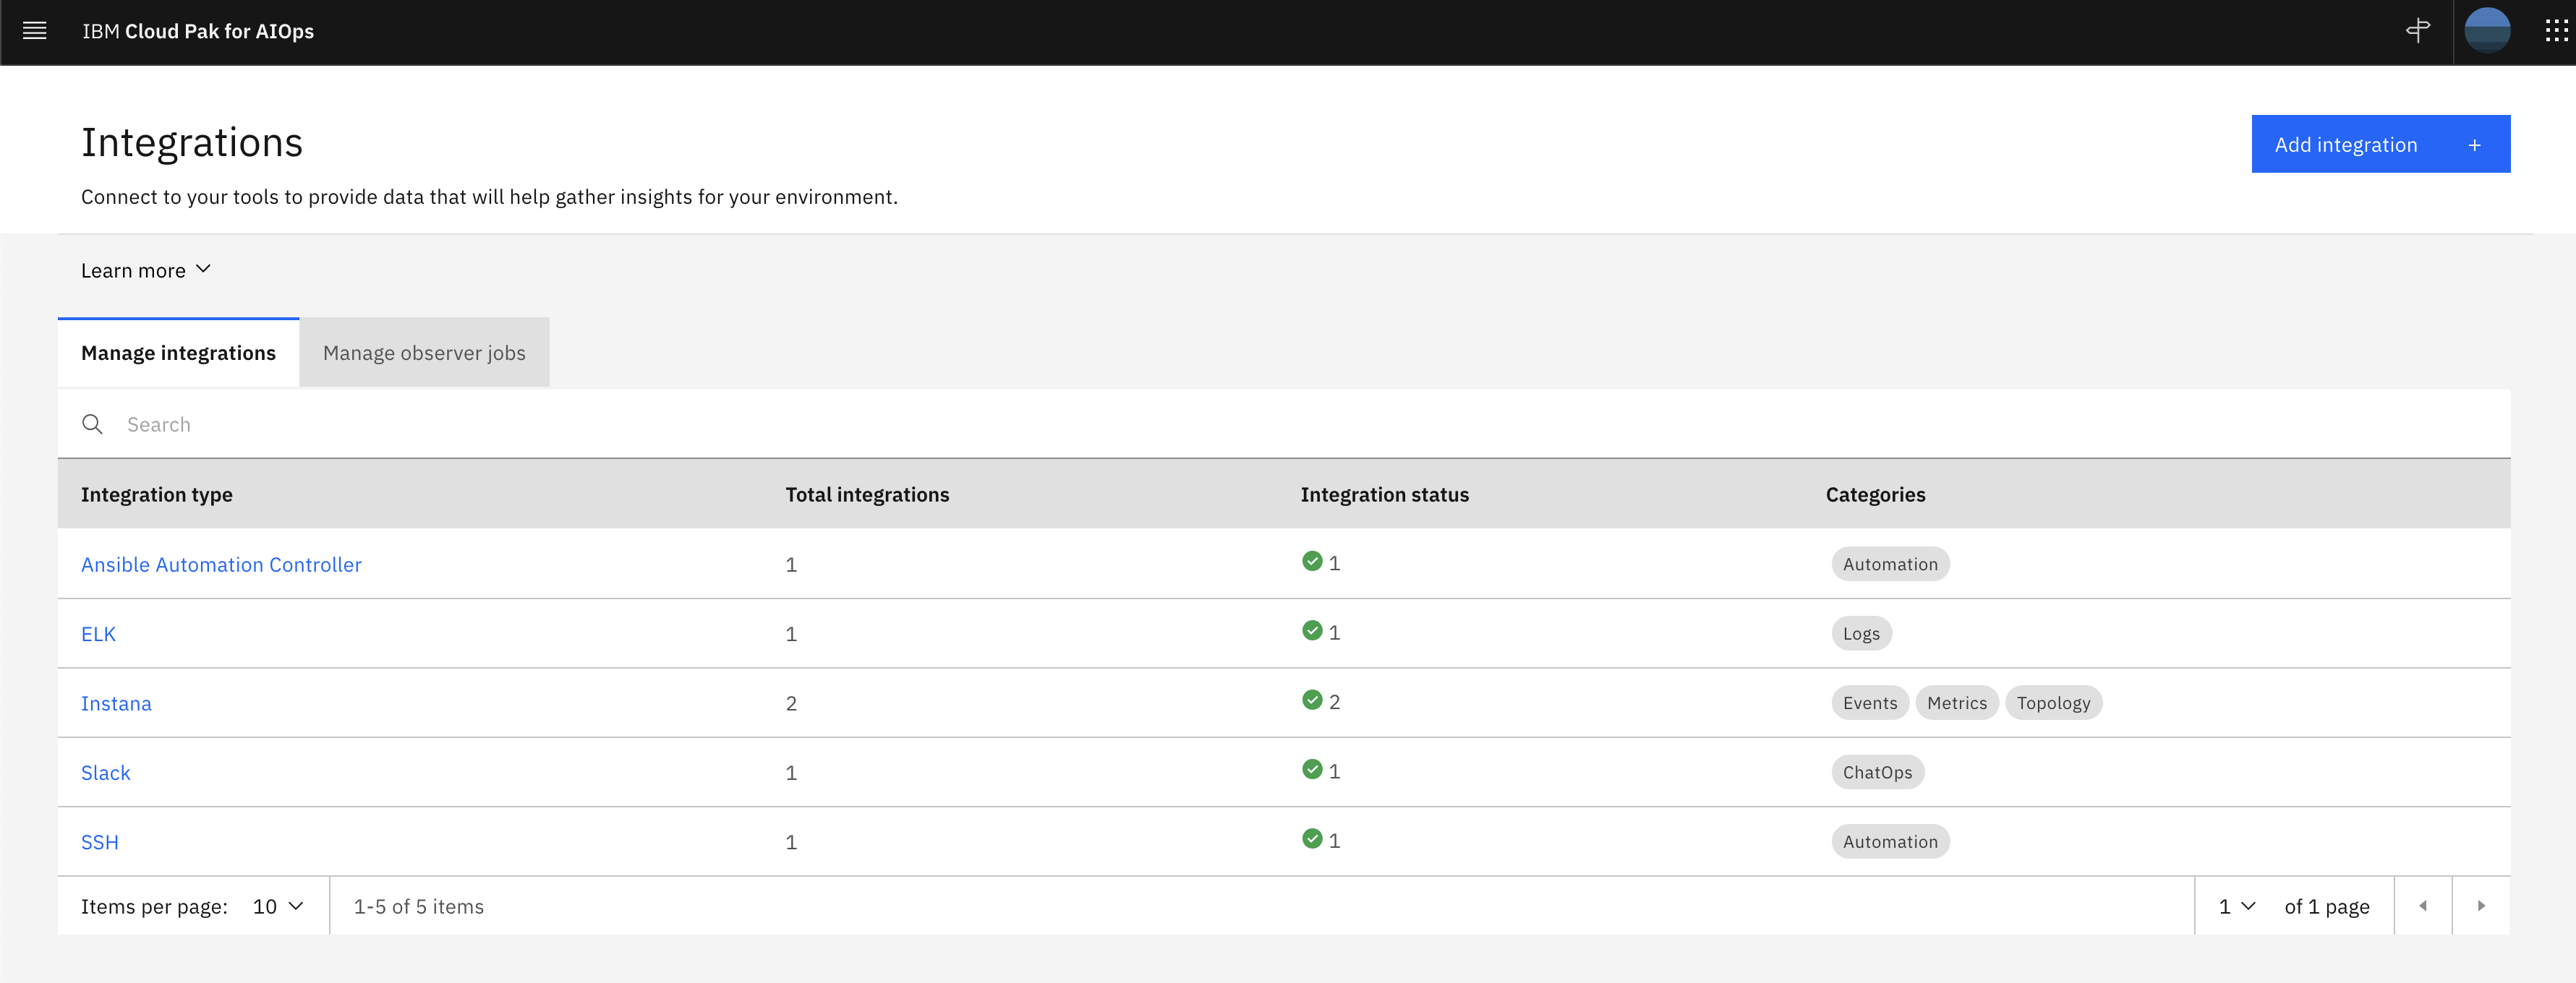The height and width of the screenshot is (983, 2576).
Task: Click the Add integration button
Action: (2381, 144)
